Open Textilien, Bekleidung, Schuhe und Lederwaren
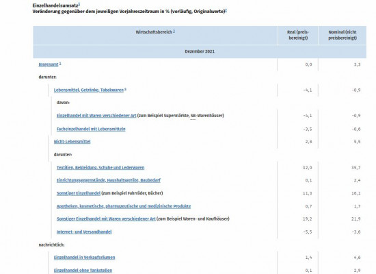The height and width of the screenshot is (274, 376). [100, 168]
